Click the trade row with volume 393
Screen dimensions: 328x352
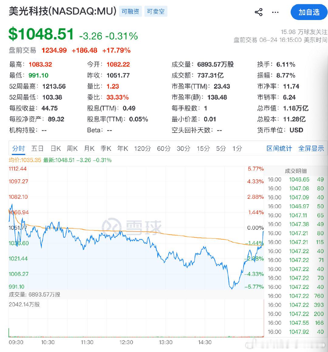(x=296, y=305)
